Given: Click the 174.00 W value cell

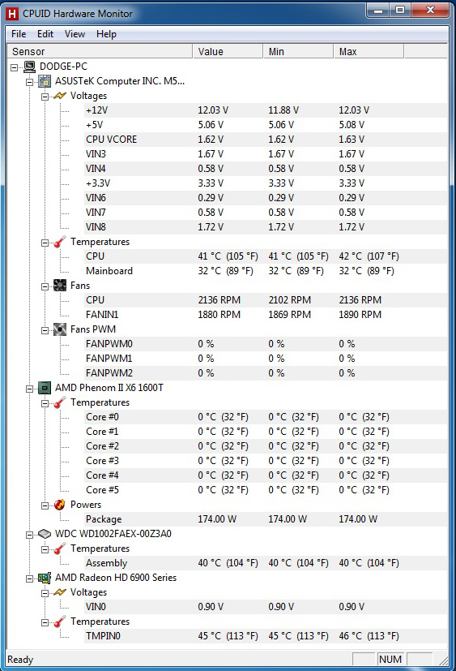Looking at the screenshot, I should click(x=217, y=519).
